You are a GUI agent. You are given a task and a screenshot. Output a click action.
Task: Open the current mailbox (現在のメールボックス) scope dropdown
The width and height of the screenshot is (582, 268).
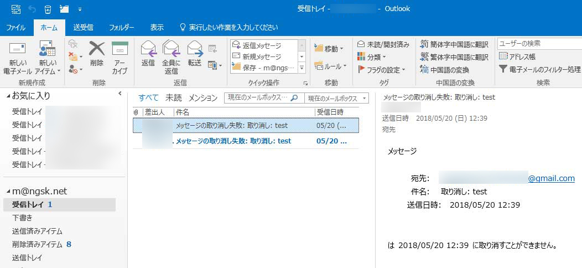pos(336,98)
